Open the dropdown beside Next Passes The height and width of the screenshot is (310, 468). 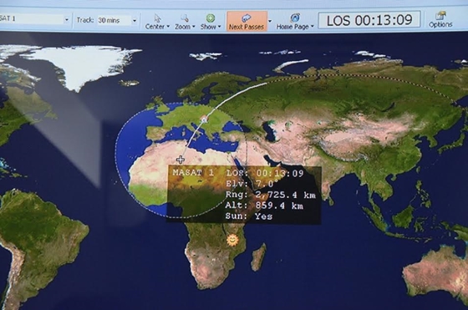point(270,21)
